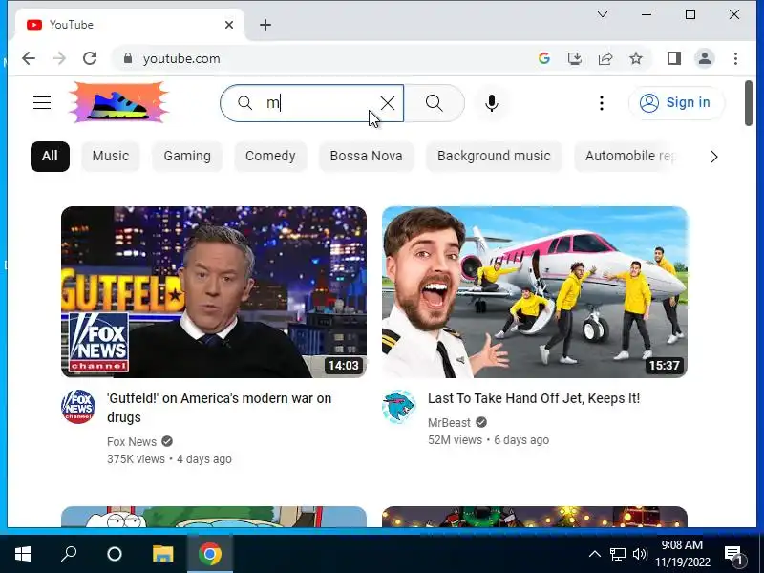Select the All filter chip
The width and height of the screenshot is (764, 573).
coord(50,157)
